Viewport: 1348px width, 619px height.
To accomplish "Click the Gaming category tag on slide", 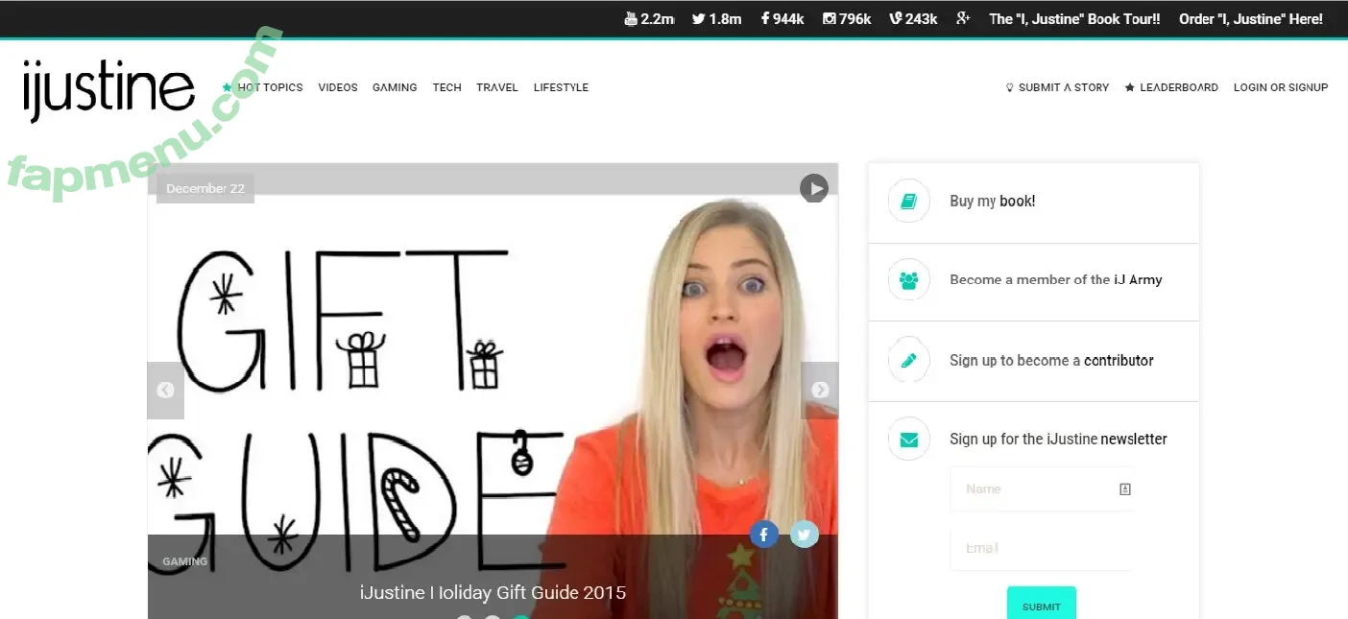I will point(185,561).
